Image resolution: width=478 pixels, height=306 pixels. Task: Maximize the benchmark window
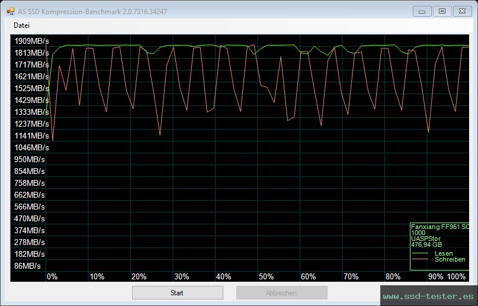[441, 11]
